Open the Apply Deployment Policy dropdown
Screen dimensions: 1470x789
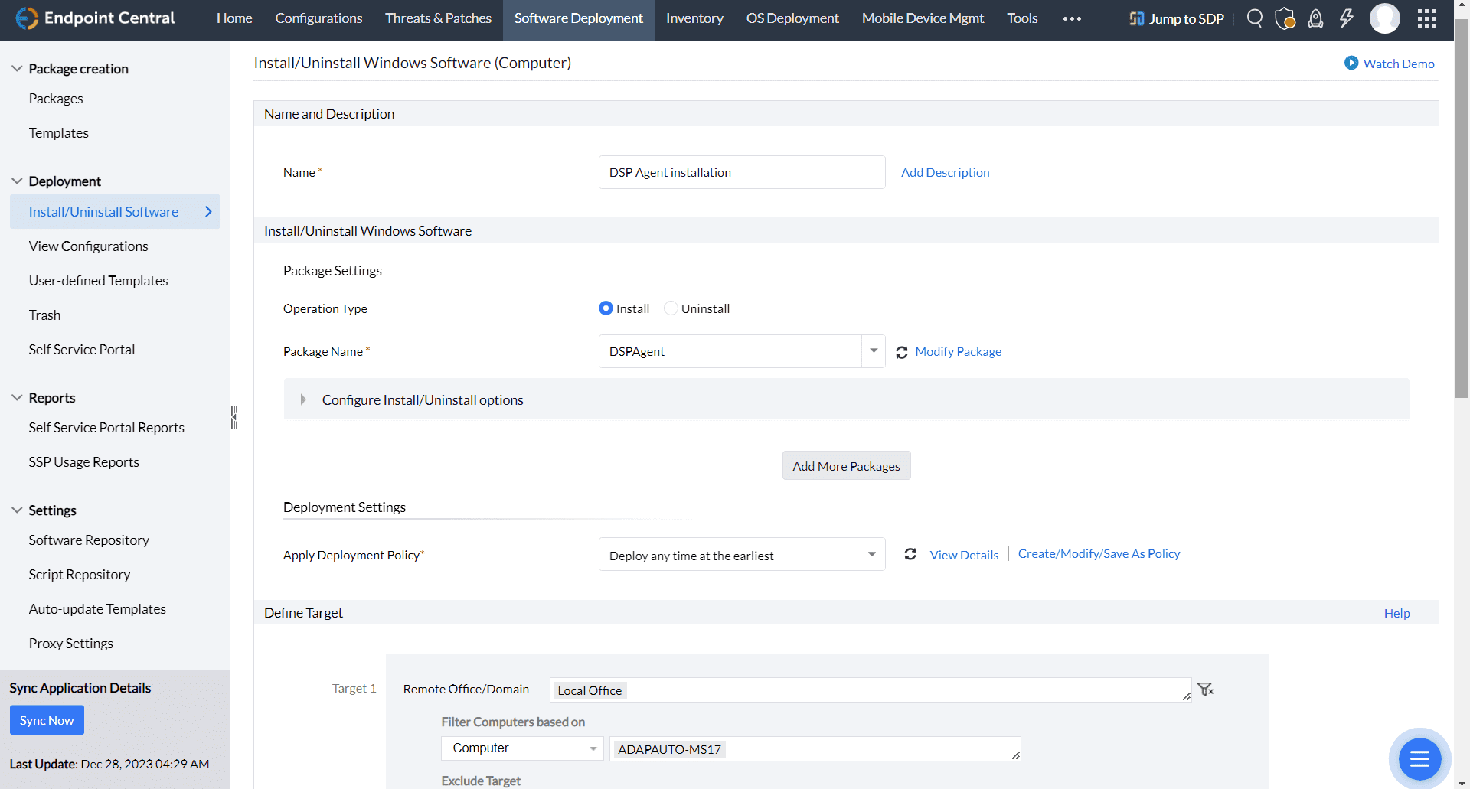point(871,555)
